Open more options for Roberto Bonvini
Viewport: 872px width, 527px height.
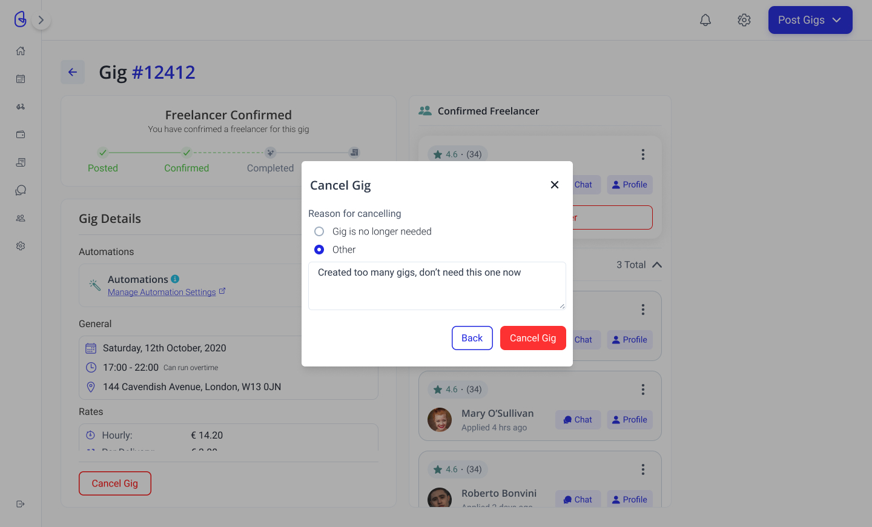643,469
